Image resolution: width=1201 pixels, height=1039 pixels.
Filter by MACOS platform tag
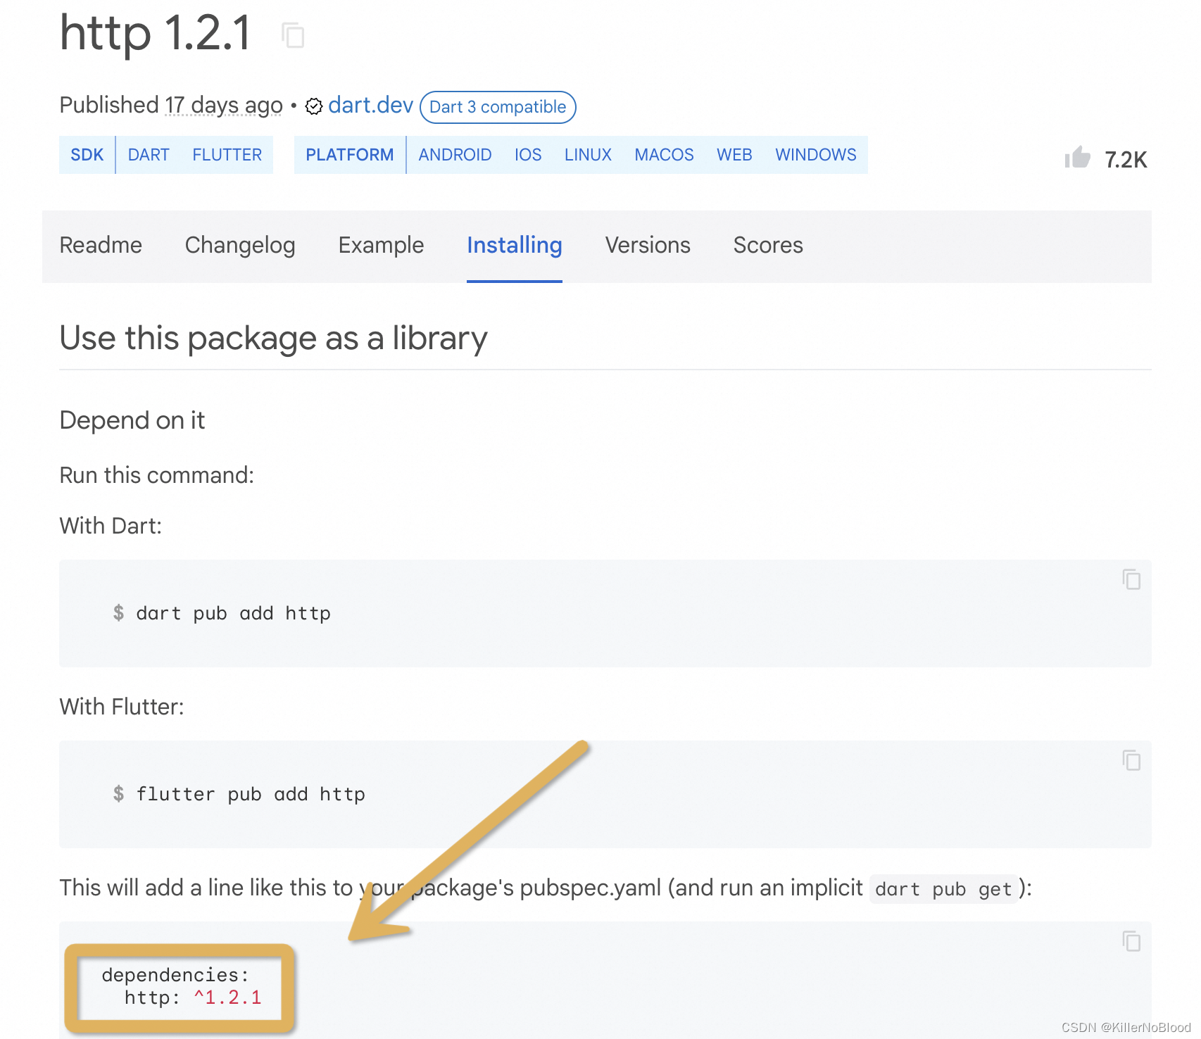[664, 155]
